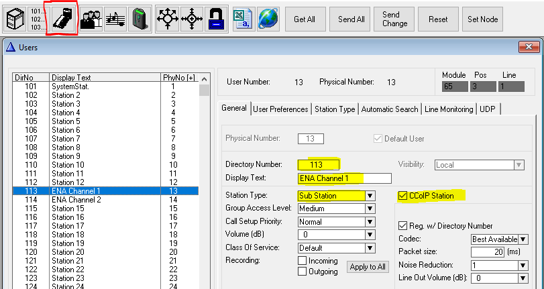The image size is (544, 289).
Task: Open the Visibility dropdown
Action: coord(519,165)
